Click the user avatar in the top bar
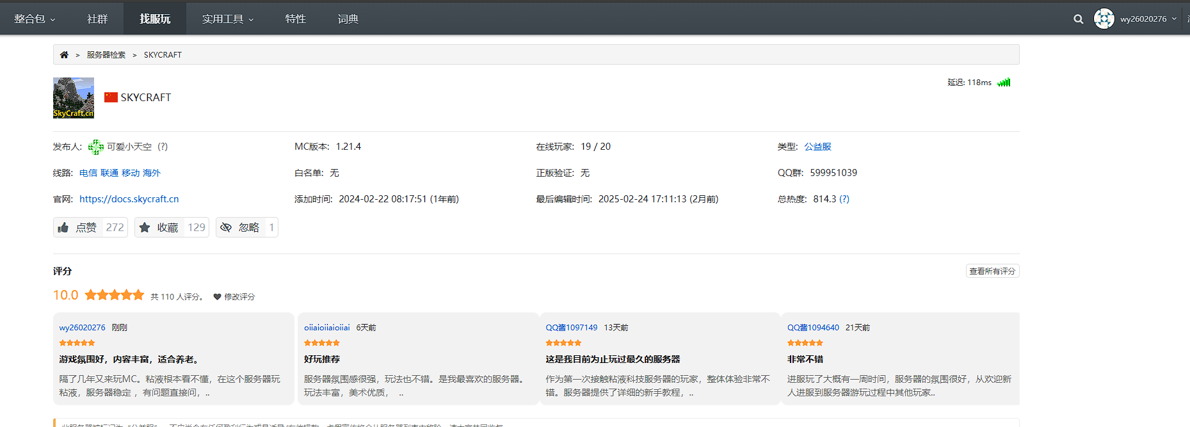 pyautogui.click(x=1104, y=19)
